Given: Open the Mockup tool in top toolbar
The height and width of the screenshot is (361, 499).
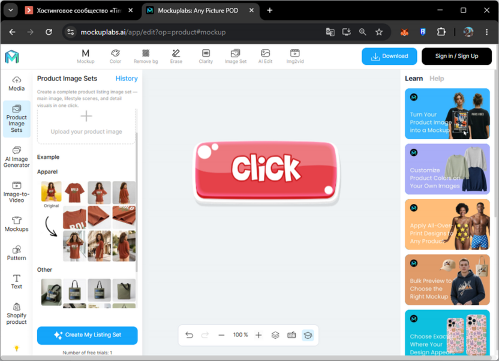Looking at the screenshot, I should pyautogui.click(x=86, y=56).
